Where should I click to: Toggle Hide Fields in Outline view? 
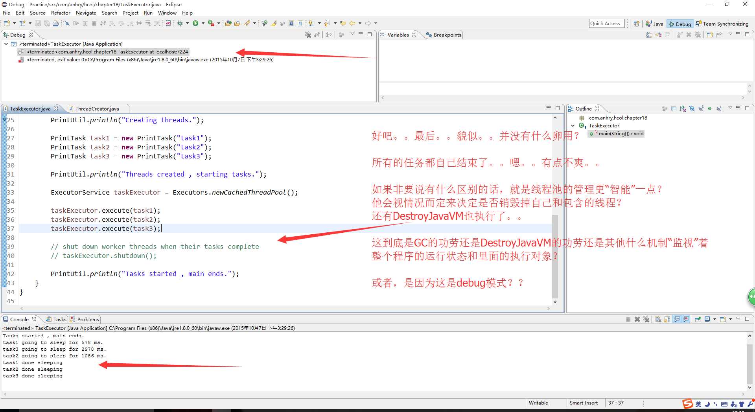(692, 109)
